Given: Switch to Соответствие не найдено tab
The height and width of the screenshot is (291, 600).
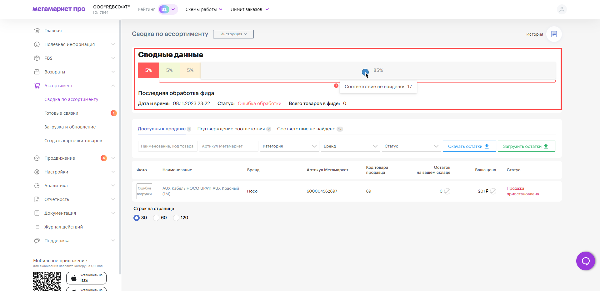Looking at the screenshot, I should [306, 129].
